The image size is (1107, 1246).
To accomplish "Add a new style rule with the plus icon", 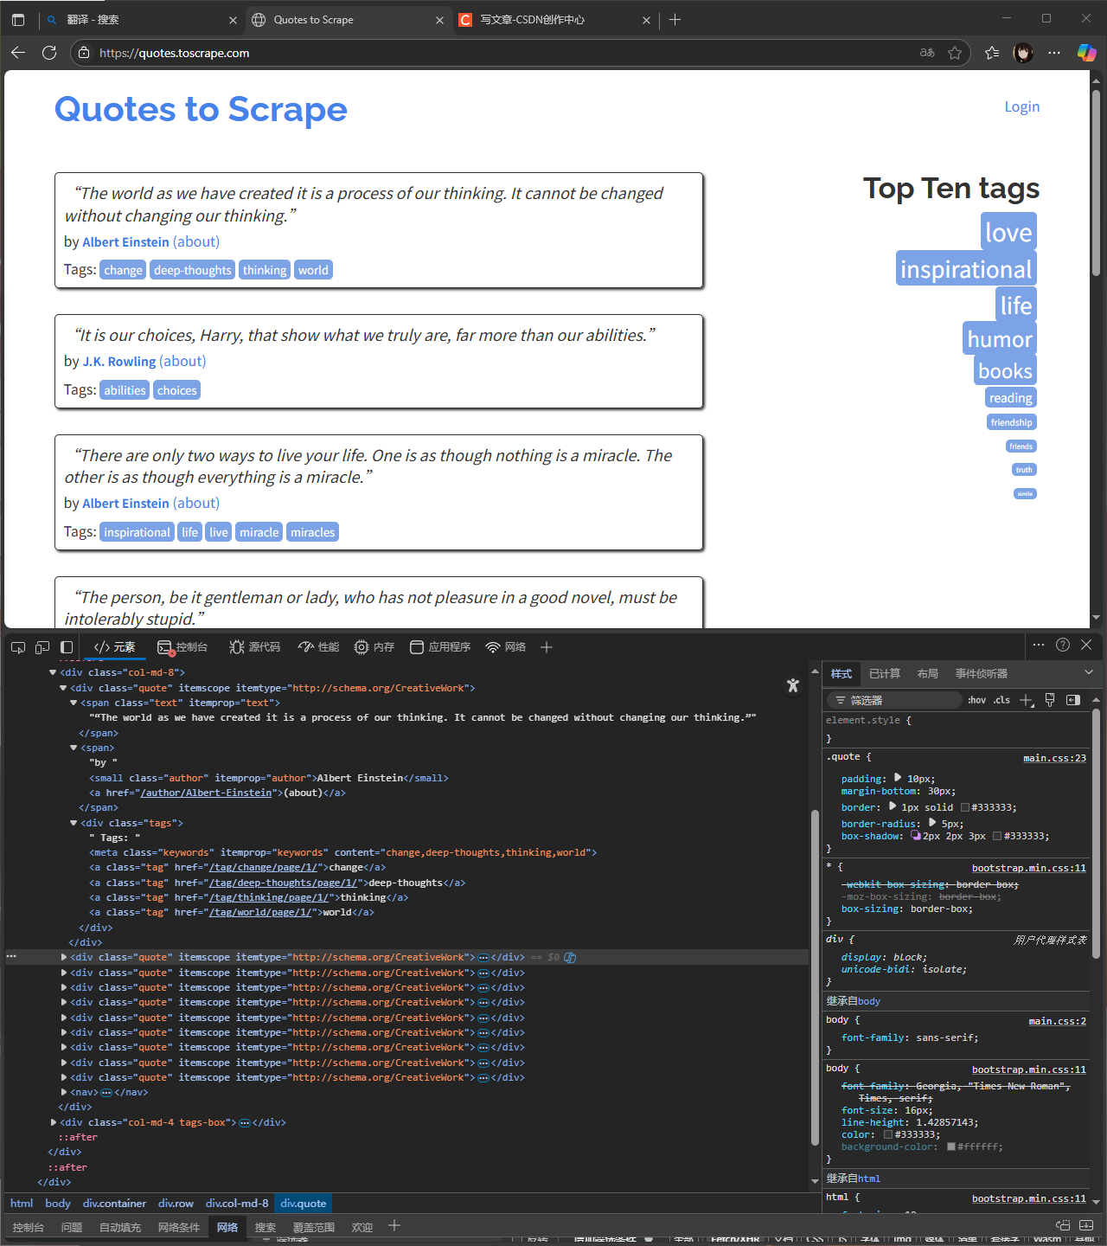I will point(1027,700).
